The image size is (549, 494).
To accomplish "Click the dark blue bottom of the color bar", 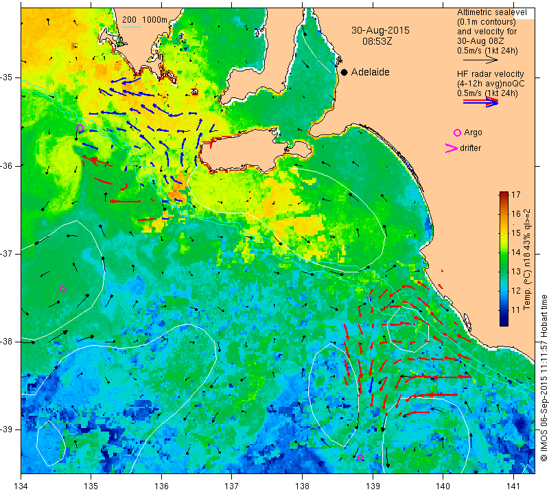I will tap(504, 322).
